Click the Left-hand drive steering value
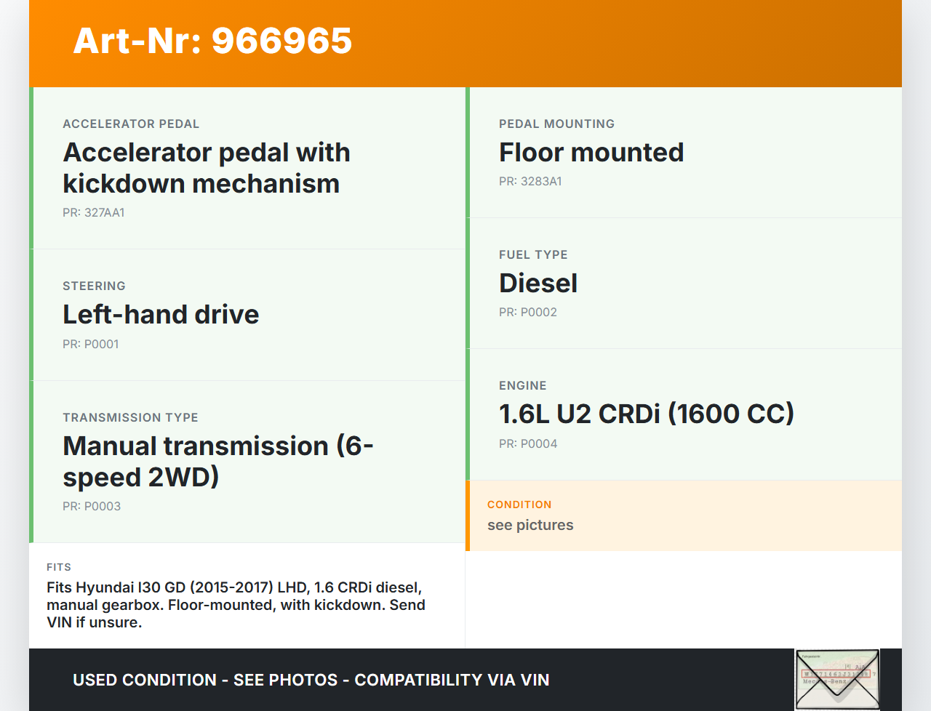This screenshot has height=711, width=931. click(x=161, y=314)
